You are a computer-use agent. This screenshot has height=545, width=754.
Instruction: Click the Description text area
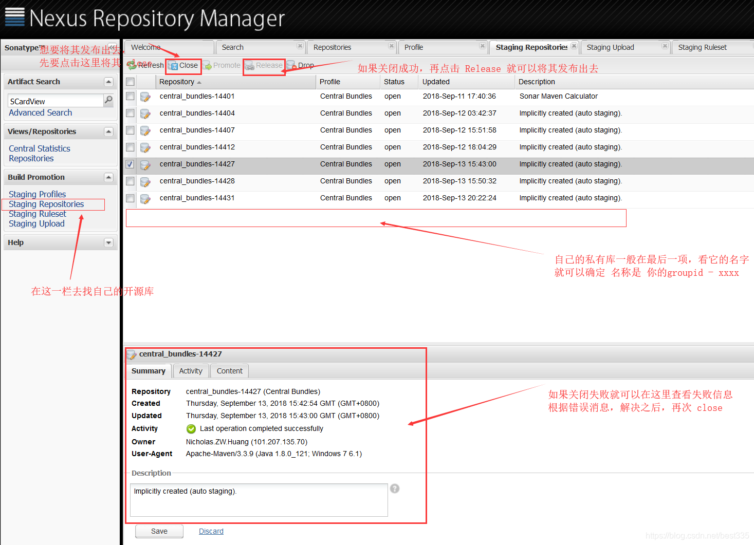[x=259, y=500]
